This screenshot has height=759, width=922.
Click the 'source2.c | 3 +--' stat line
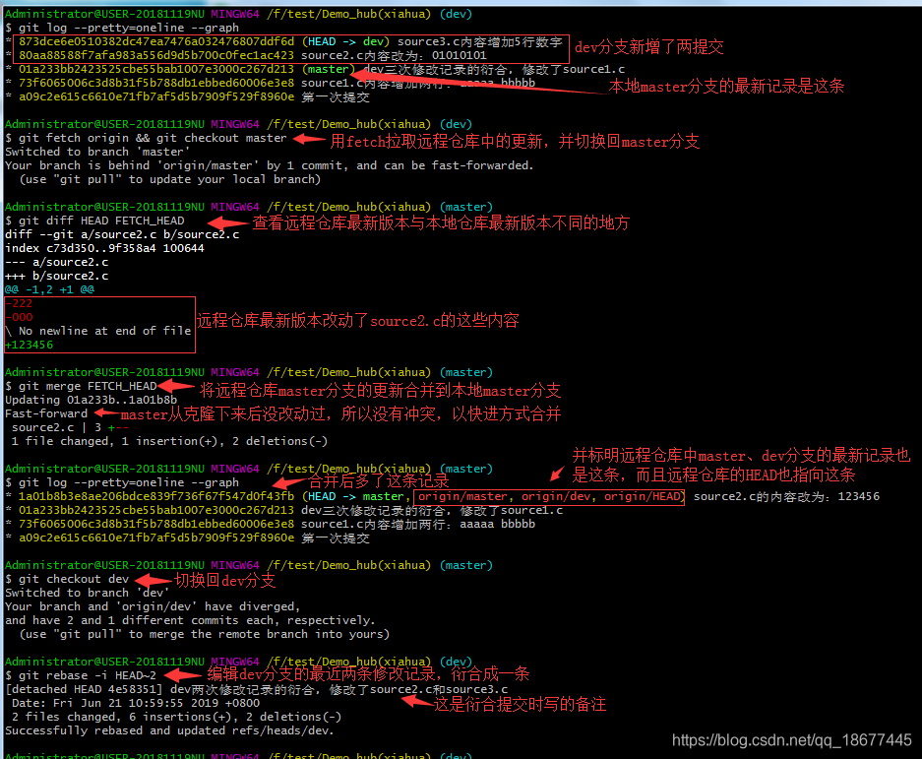pyautogui.click(x=70, y=427)
